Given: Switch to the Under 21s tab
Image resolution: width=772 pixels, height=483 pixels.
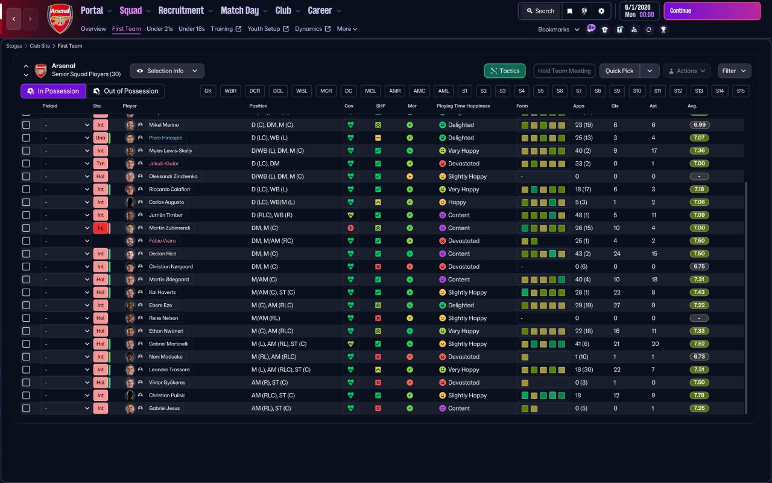Looking at the screenshot, I should 160,29.
